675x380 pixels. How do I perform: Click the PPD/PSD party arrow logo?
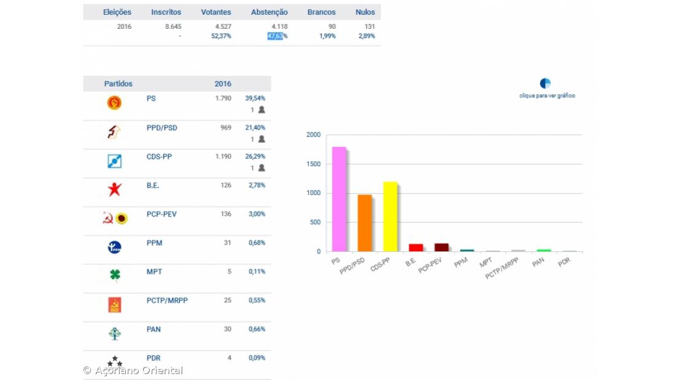tap(114, 132)
